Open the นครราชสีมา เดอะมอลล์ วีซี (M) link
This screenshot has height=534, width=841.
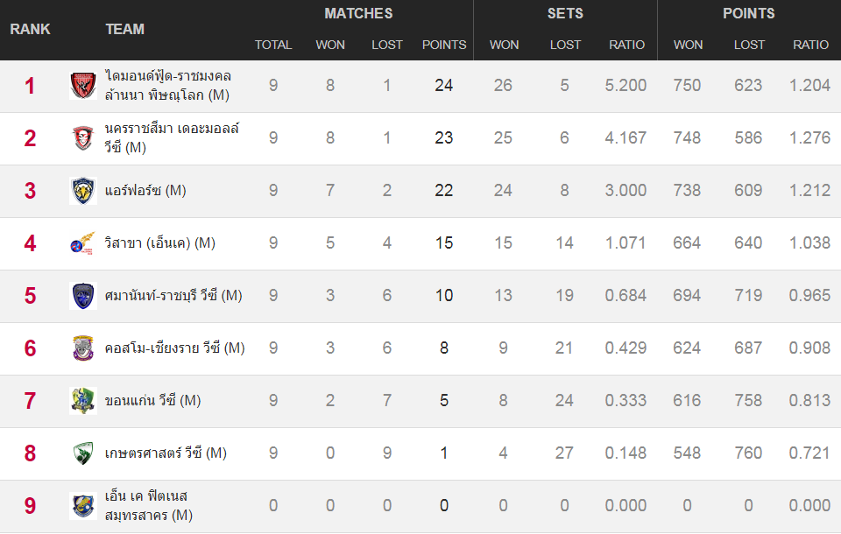pos(171,138)
